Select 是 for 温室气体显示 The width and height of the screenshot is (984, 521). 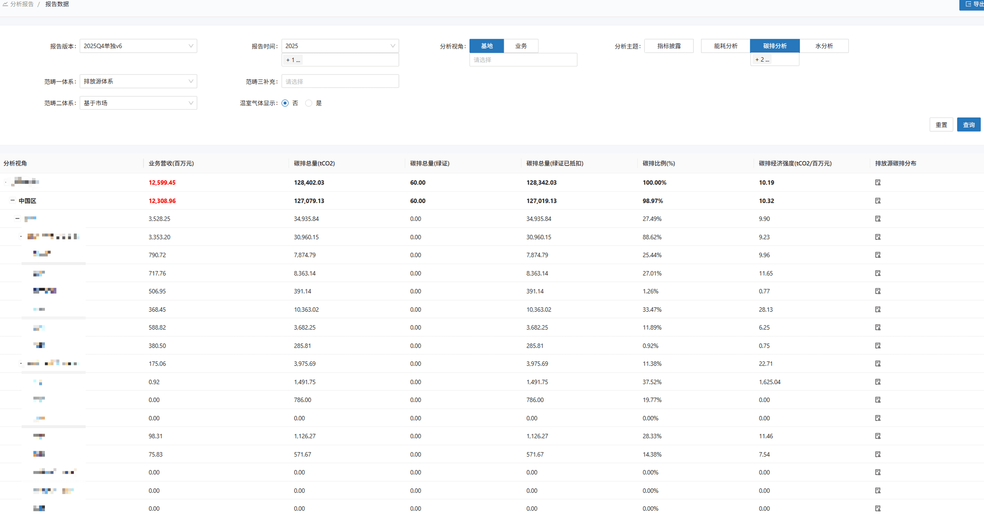coord(309,103)
